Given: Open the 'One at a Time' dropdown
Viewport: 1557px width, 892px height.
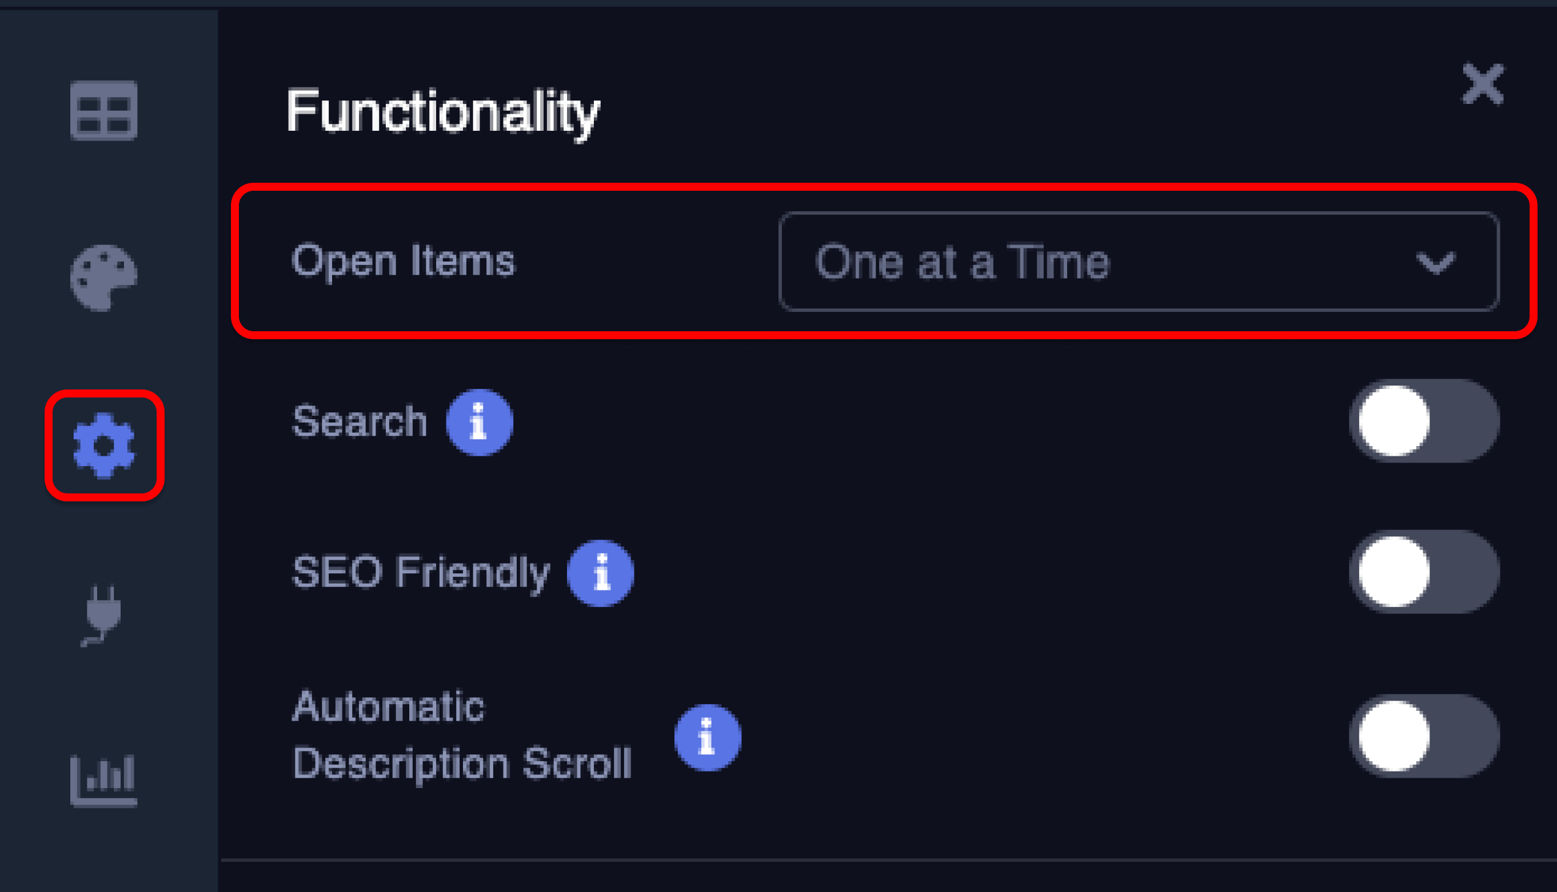Looking at the screenshot, I should tap(1103, 262).
